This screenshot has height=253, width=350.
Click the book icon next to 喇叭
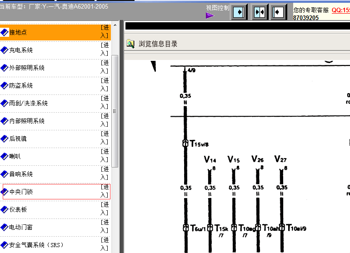coord(5,156)
